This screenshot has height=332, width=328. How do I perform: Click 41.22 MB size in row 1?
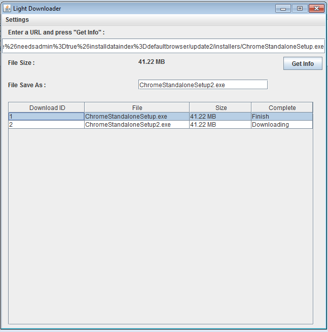tap(220, 117)
